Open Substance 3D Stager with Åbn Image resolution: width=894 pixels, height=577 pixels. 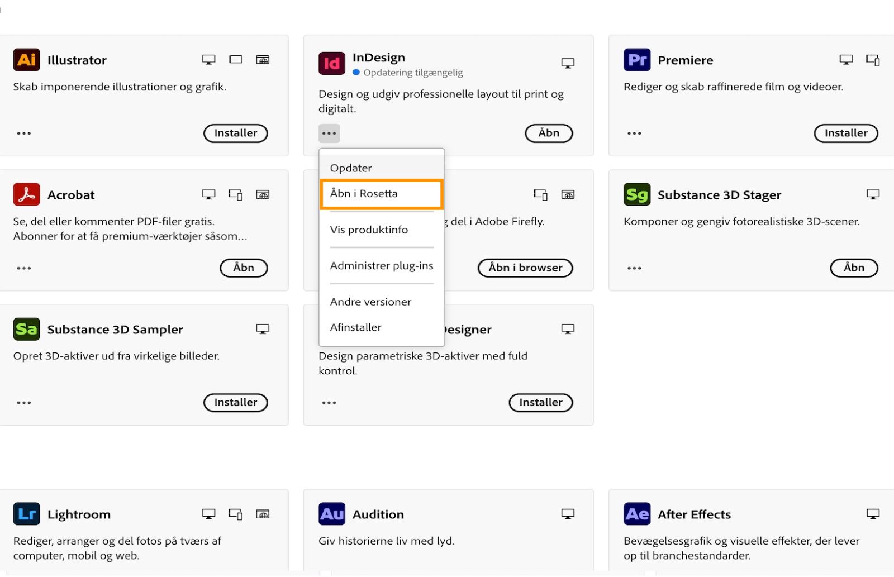point(854,268)
